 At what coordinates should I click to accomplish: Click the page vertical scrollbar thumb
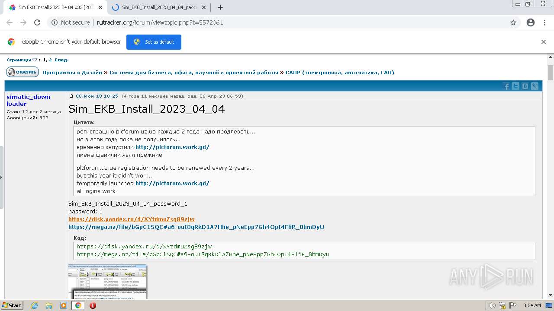pyautogui.click(x=551, y=73)
